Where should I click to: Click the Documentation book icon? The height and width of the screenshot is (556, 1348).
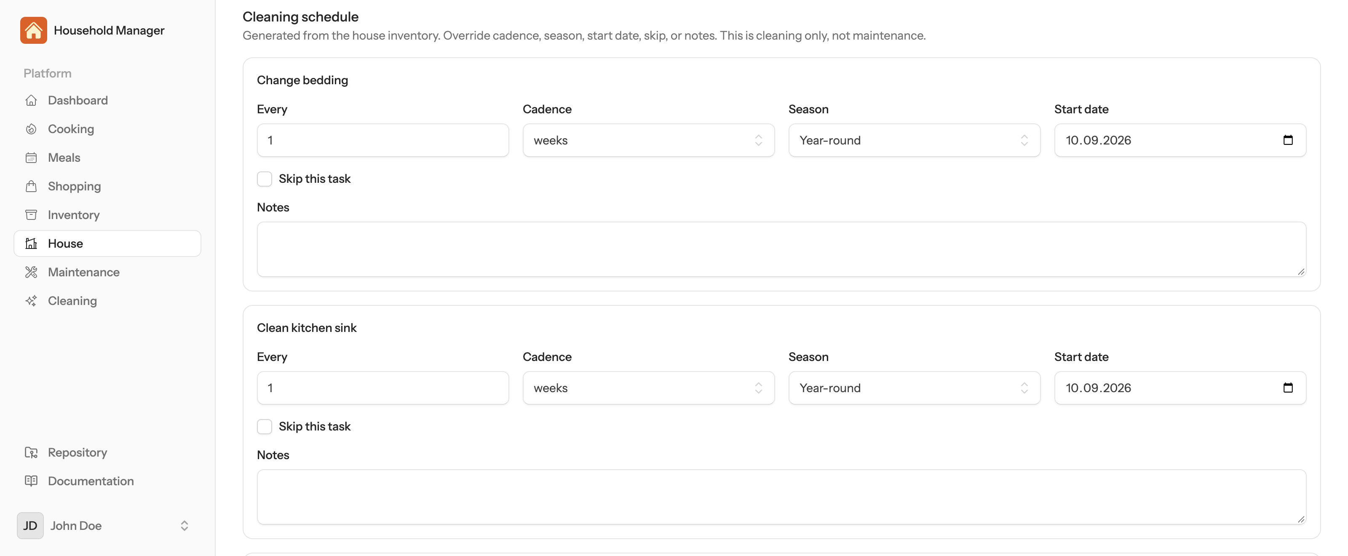(32, 481)
